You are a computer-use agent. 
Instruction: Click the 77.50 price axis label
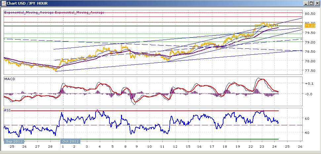click(310, 71)
